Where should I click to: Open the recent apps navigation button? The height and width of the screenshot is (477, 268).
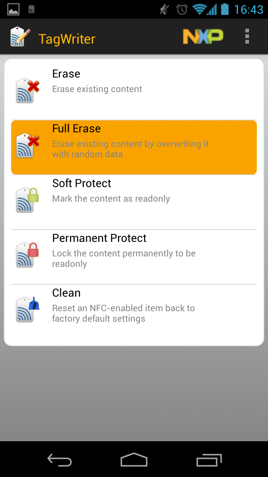coord(209,460)
